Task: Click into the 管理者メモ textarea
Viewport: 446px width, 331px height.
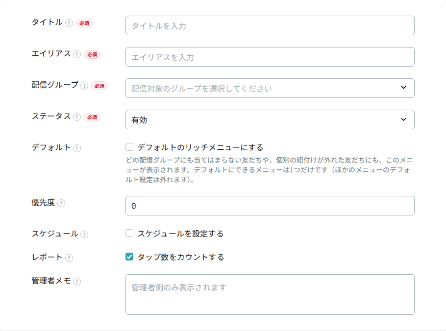Action: click(x=270, y=294)
